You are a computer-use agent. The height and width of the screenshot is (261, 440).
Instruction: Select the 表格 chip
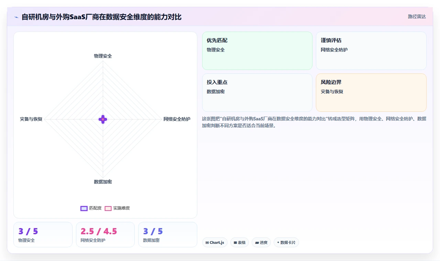(240, 242)
